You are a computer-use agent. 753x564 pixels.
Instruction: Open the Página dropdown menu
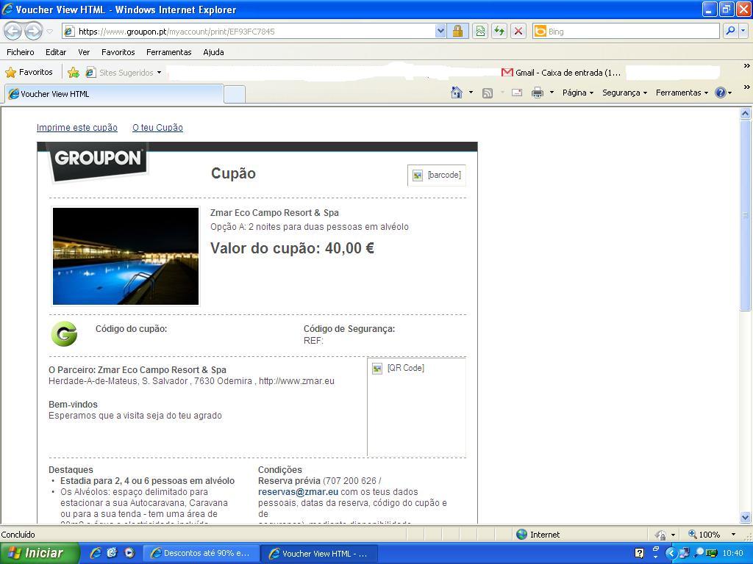pos(578,93)
